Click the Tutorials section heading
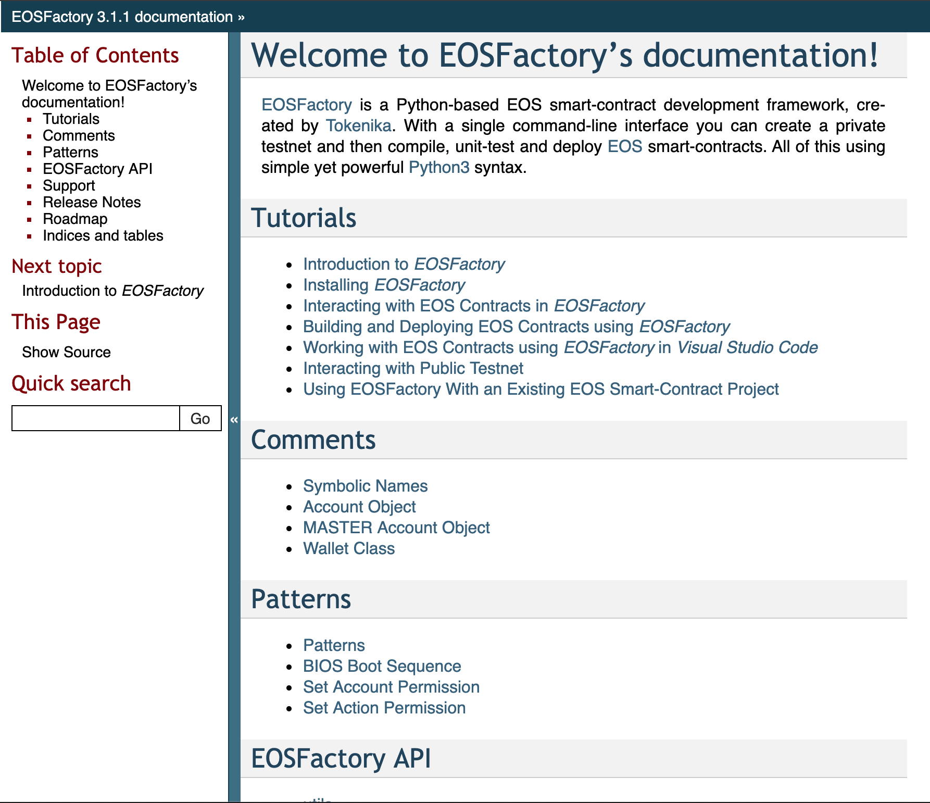 [304, 218]
